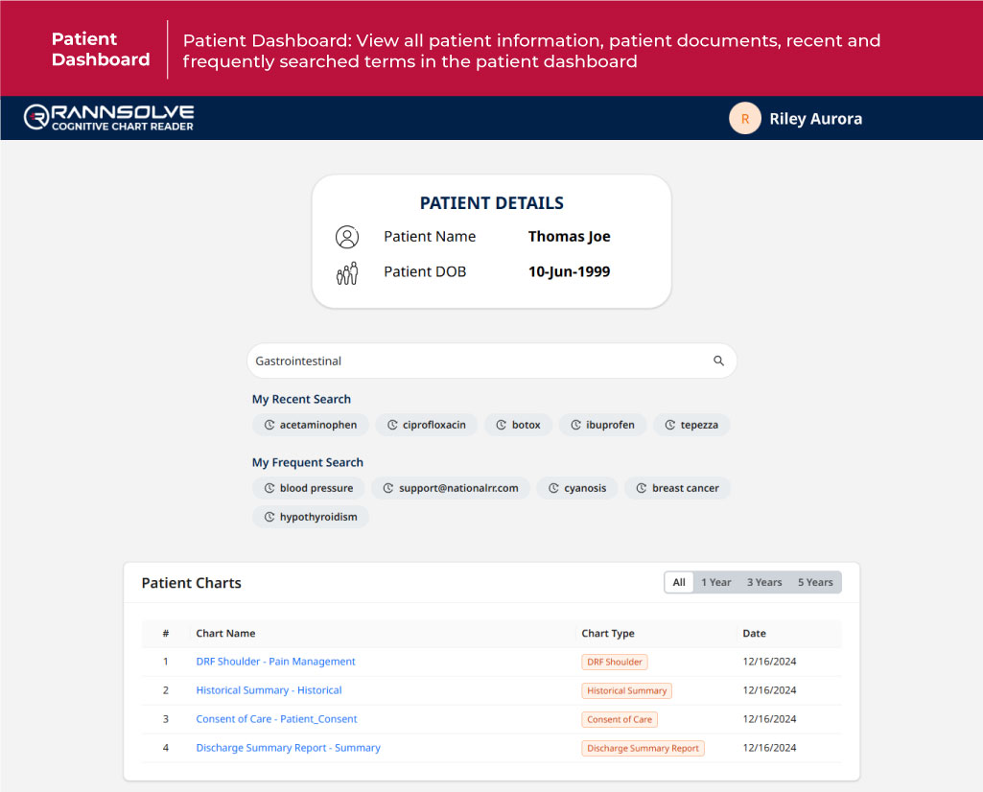Click the patient name person icon

(346, 237)
